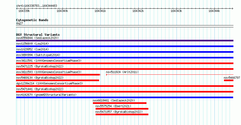Screen dimensions: 241x125
Task: Click nsv4142670 (gnomADStructuralVariants) label
Action: tap(46, 95)
